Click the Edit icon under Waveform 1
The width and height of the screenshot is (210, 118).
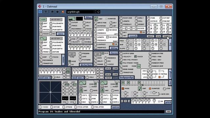(x=41, y=23)
